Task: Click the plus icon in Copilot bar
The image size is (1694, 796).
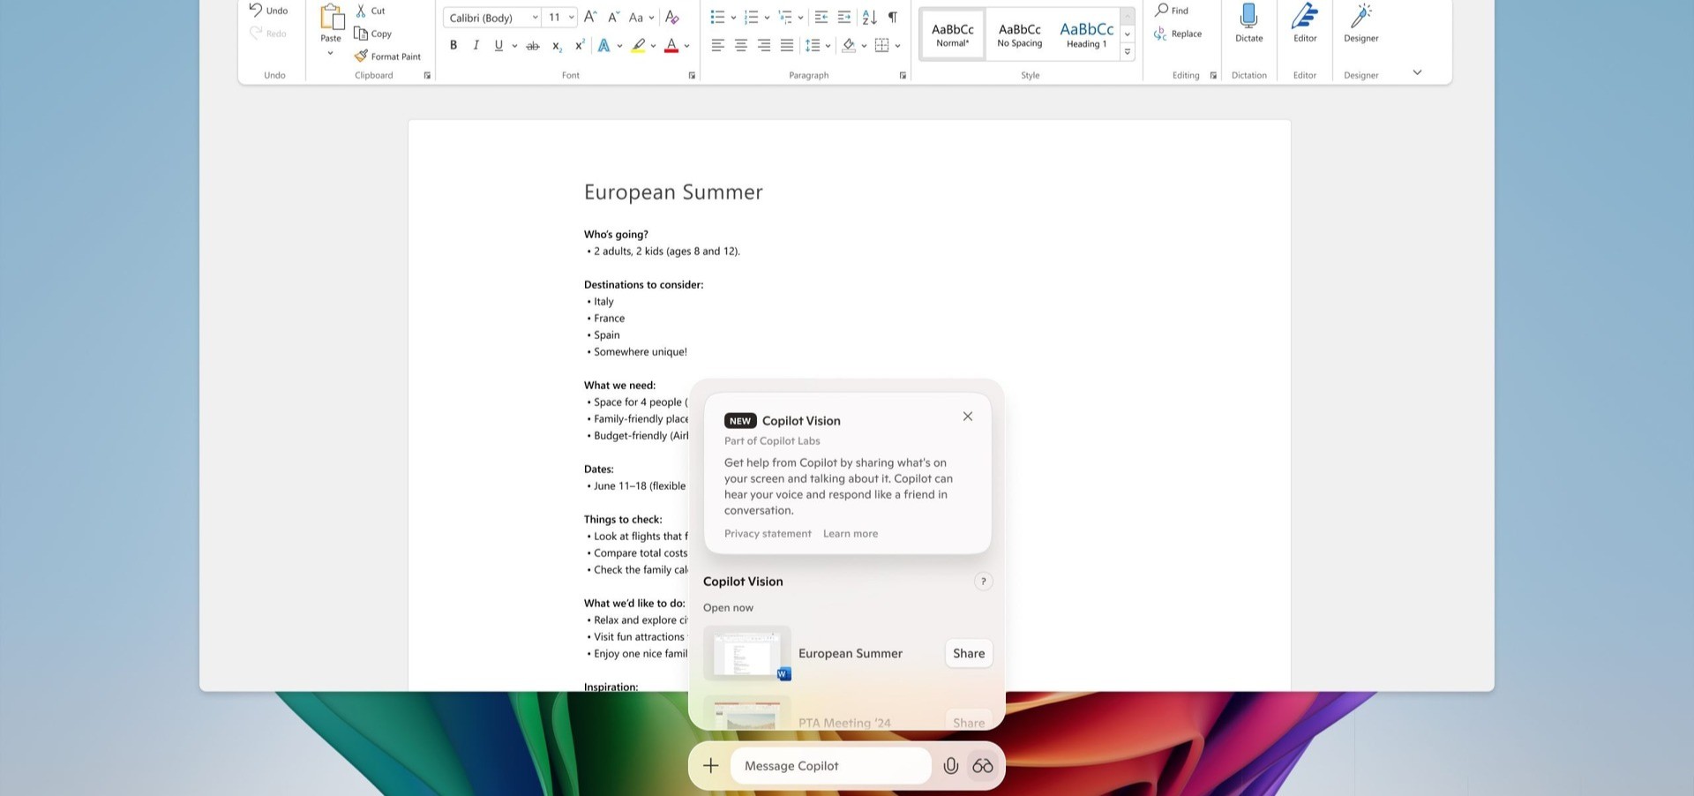Action: pyautogui.click(x=710, y=766)
